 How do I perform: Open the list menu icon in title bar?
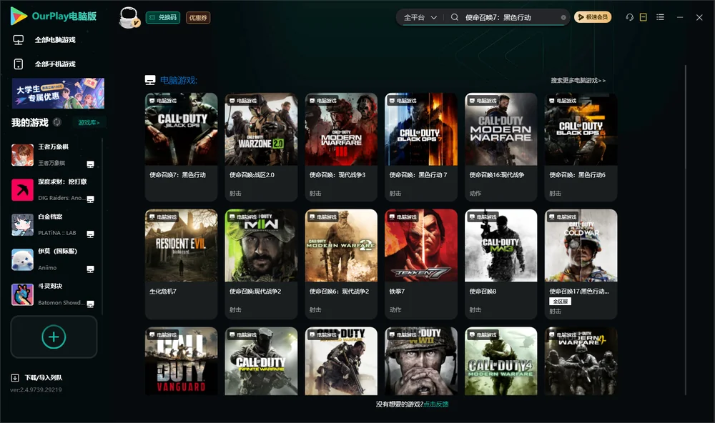pos(660,17)
